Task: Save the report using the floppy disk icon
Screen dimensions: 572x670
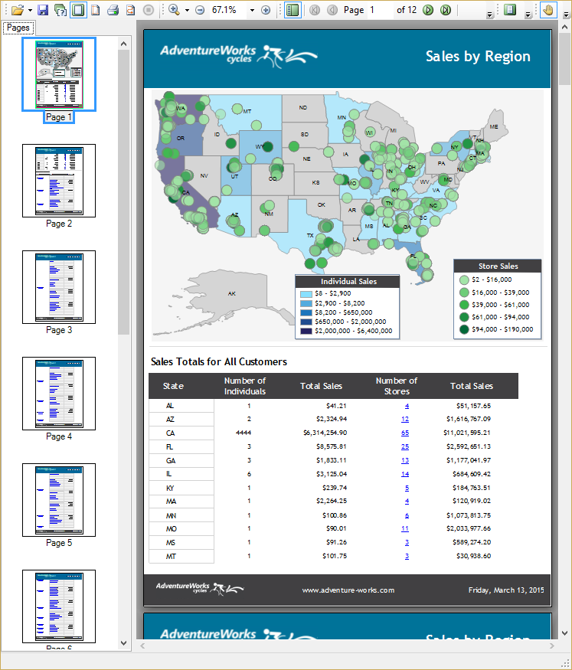Action: 43,10
